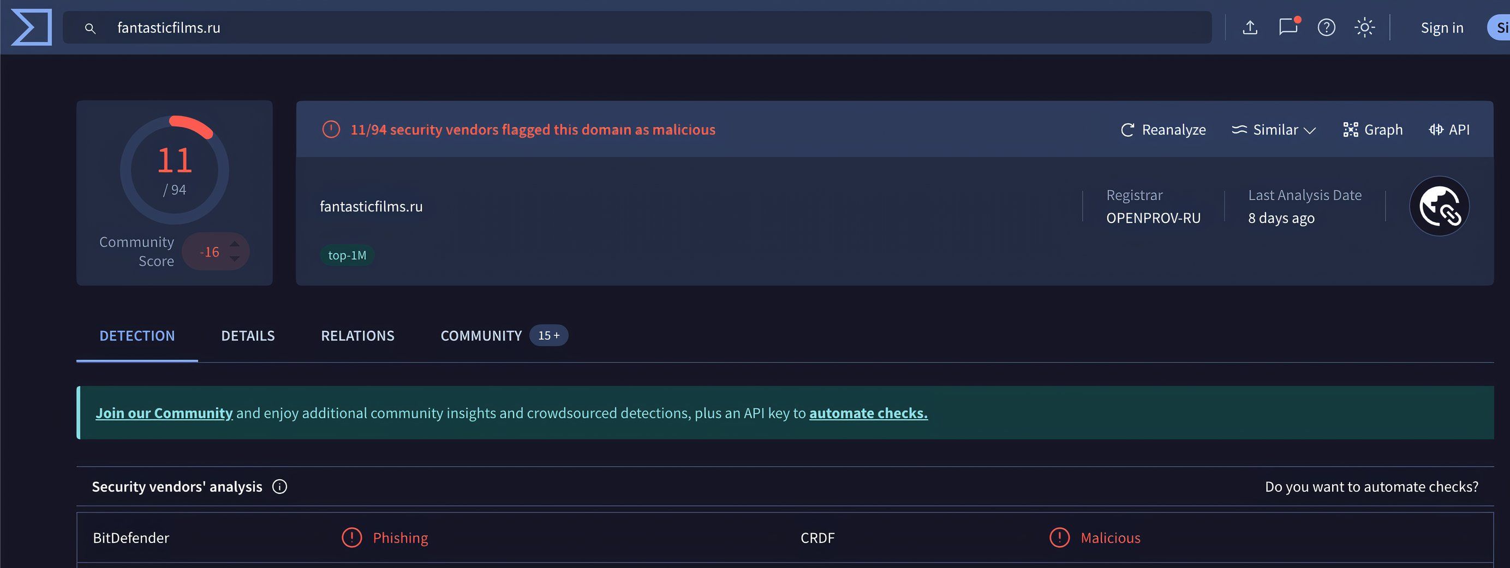Click the upload file icon
Viewport: 1510px width, 568px height.
pyautogui.click(x=1250, y=27)
